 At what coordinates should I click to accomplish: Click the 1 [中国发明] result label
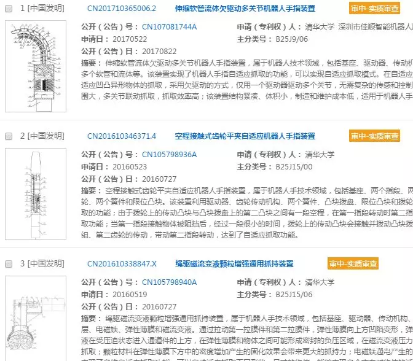coord(42,9)
